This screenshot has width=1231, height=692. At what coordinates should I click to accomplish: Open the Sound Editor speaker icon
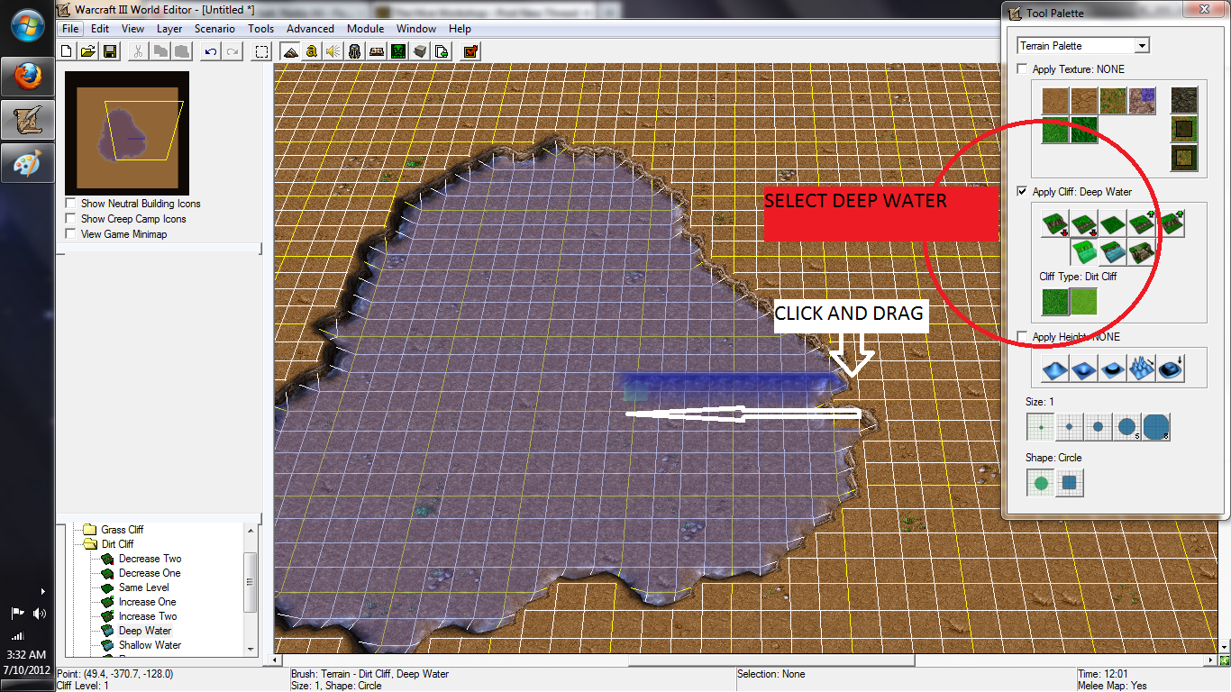coord(333,51)
